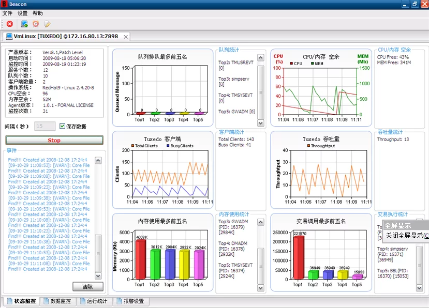Toggle the 保存数据 checkbox
This screenshot has height=308, width=429.
point(63,126)
